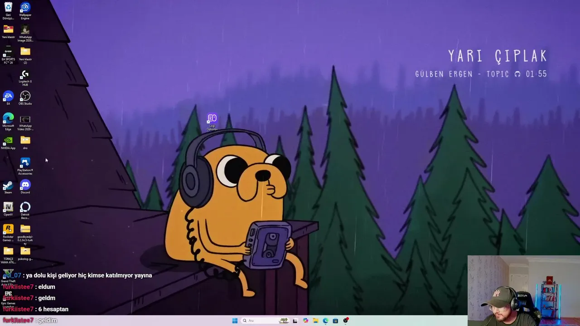Launch Steam from the desktop
This screenshot has width=580, height=326.
[8, 187]
